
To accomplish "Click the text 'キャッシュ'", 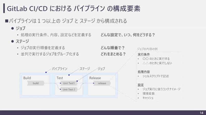I will 148,98.
